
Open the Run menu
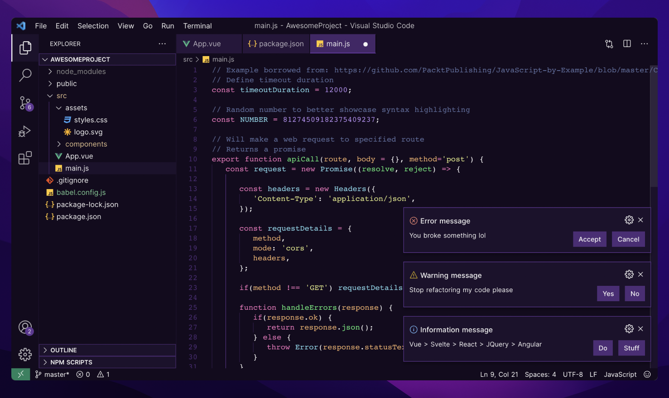[x=168, y=26]
